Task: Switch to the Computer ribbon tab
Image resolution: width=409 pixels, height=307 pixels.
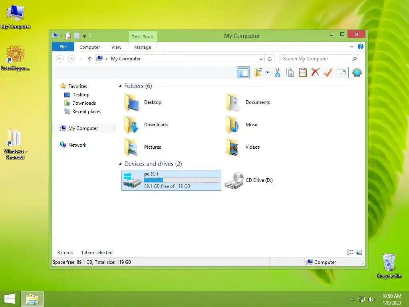Action: [90, 47]
